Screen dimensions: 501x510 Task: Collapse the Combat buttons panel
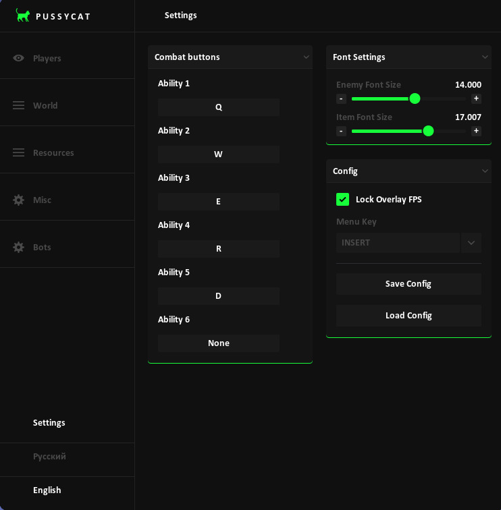(x=306, y=57)
